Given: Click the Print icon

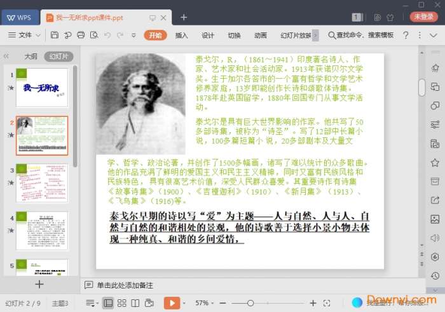Looking at the screenshot, I should coord(81,35).
